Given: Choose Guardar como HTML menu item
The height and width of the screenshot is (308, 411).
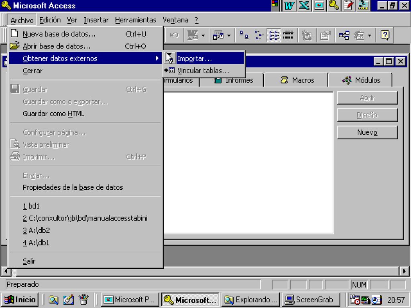Looking at the screenshot, I should click(x=85, y=113).
